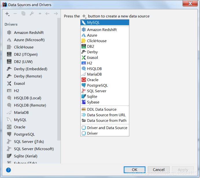This screenshot has height=178, width=200.
Task: Choose Amazon Redshift in popup menu
Action: pyautogui.click(x=105, y=30)
